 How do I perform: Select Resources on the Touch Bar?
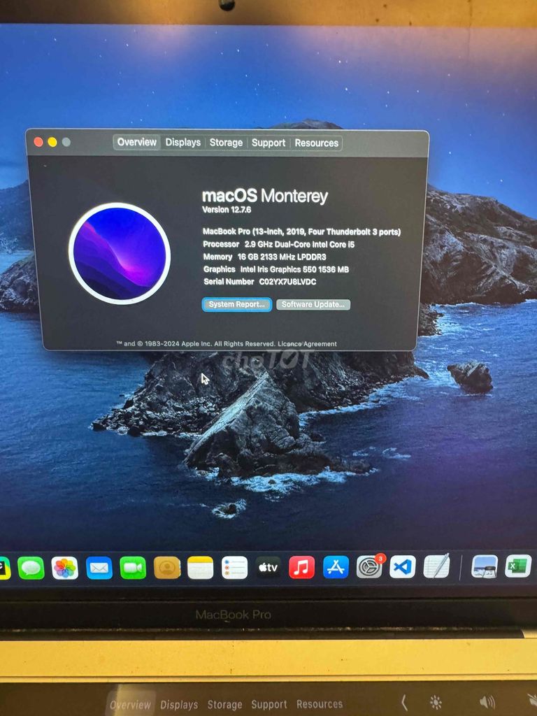(320, 704)
